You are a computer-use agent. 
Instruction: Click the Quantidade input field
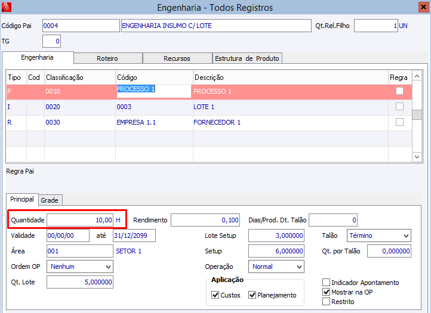[x=80, y=220]
